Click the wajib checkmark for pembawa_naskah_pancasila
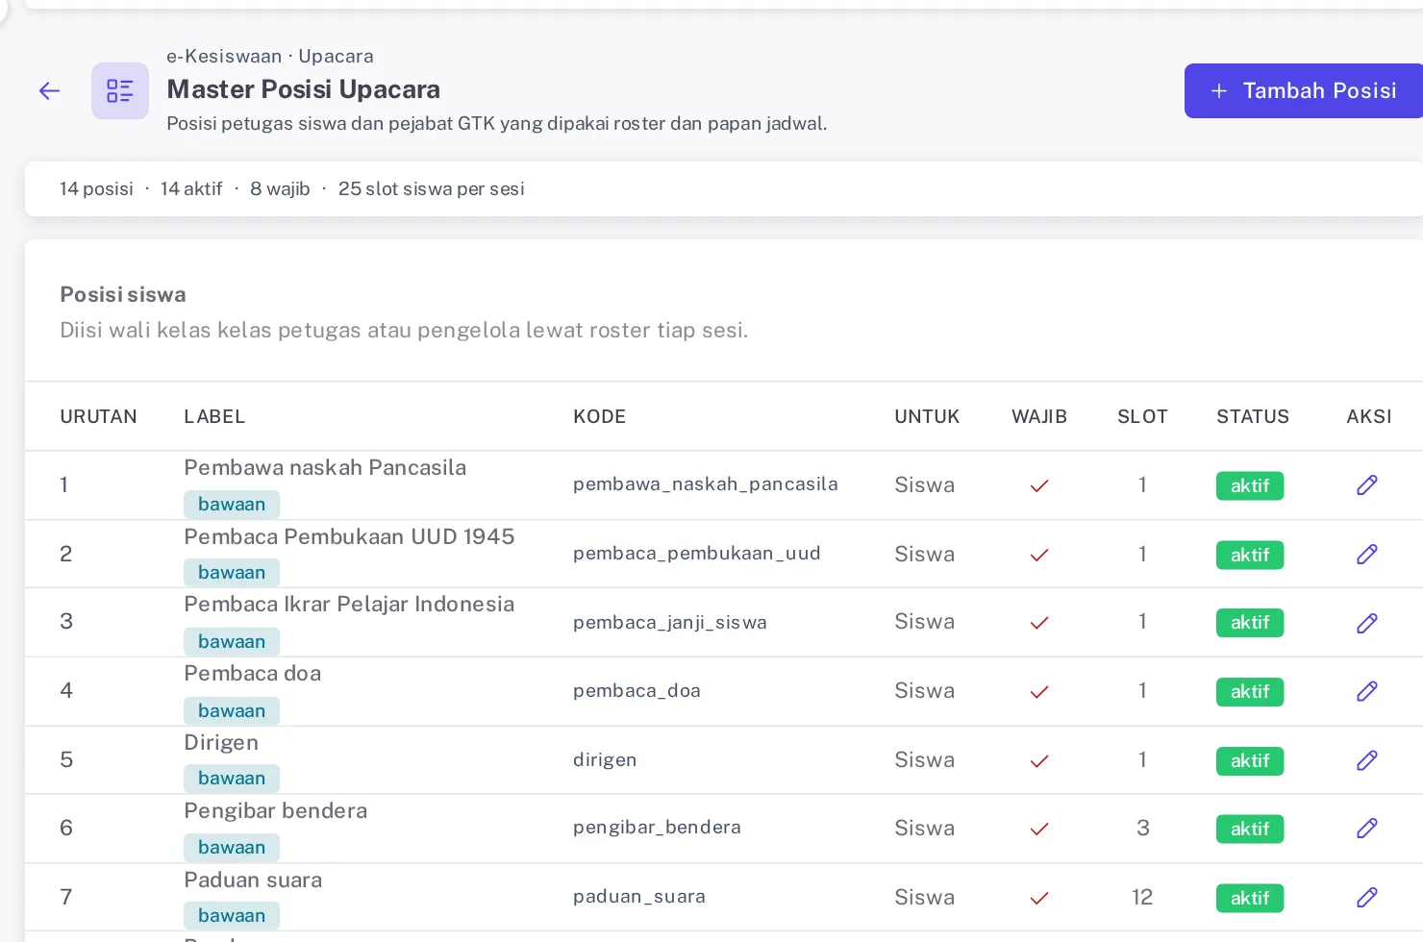The image size is (1423, 942). [1039, 486]
